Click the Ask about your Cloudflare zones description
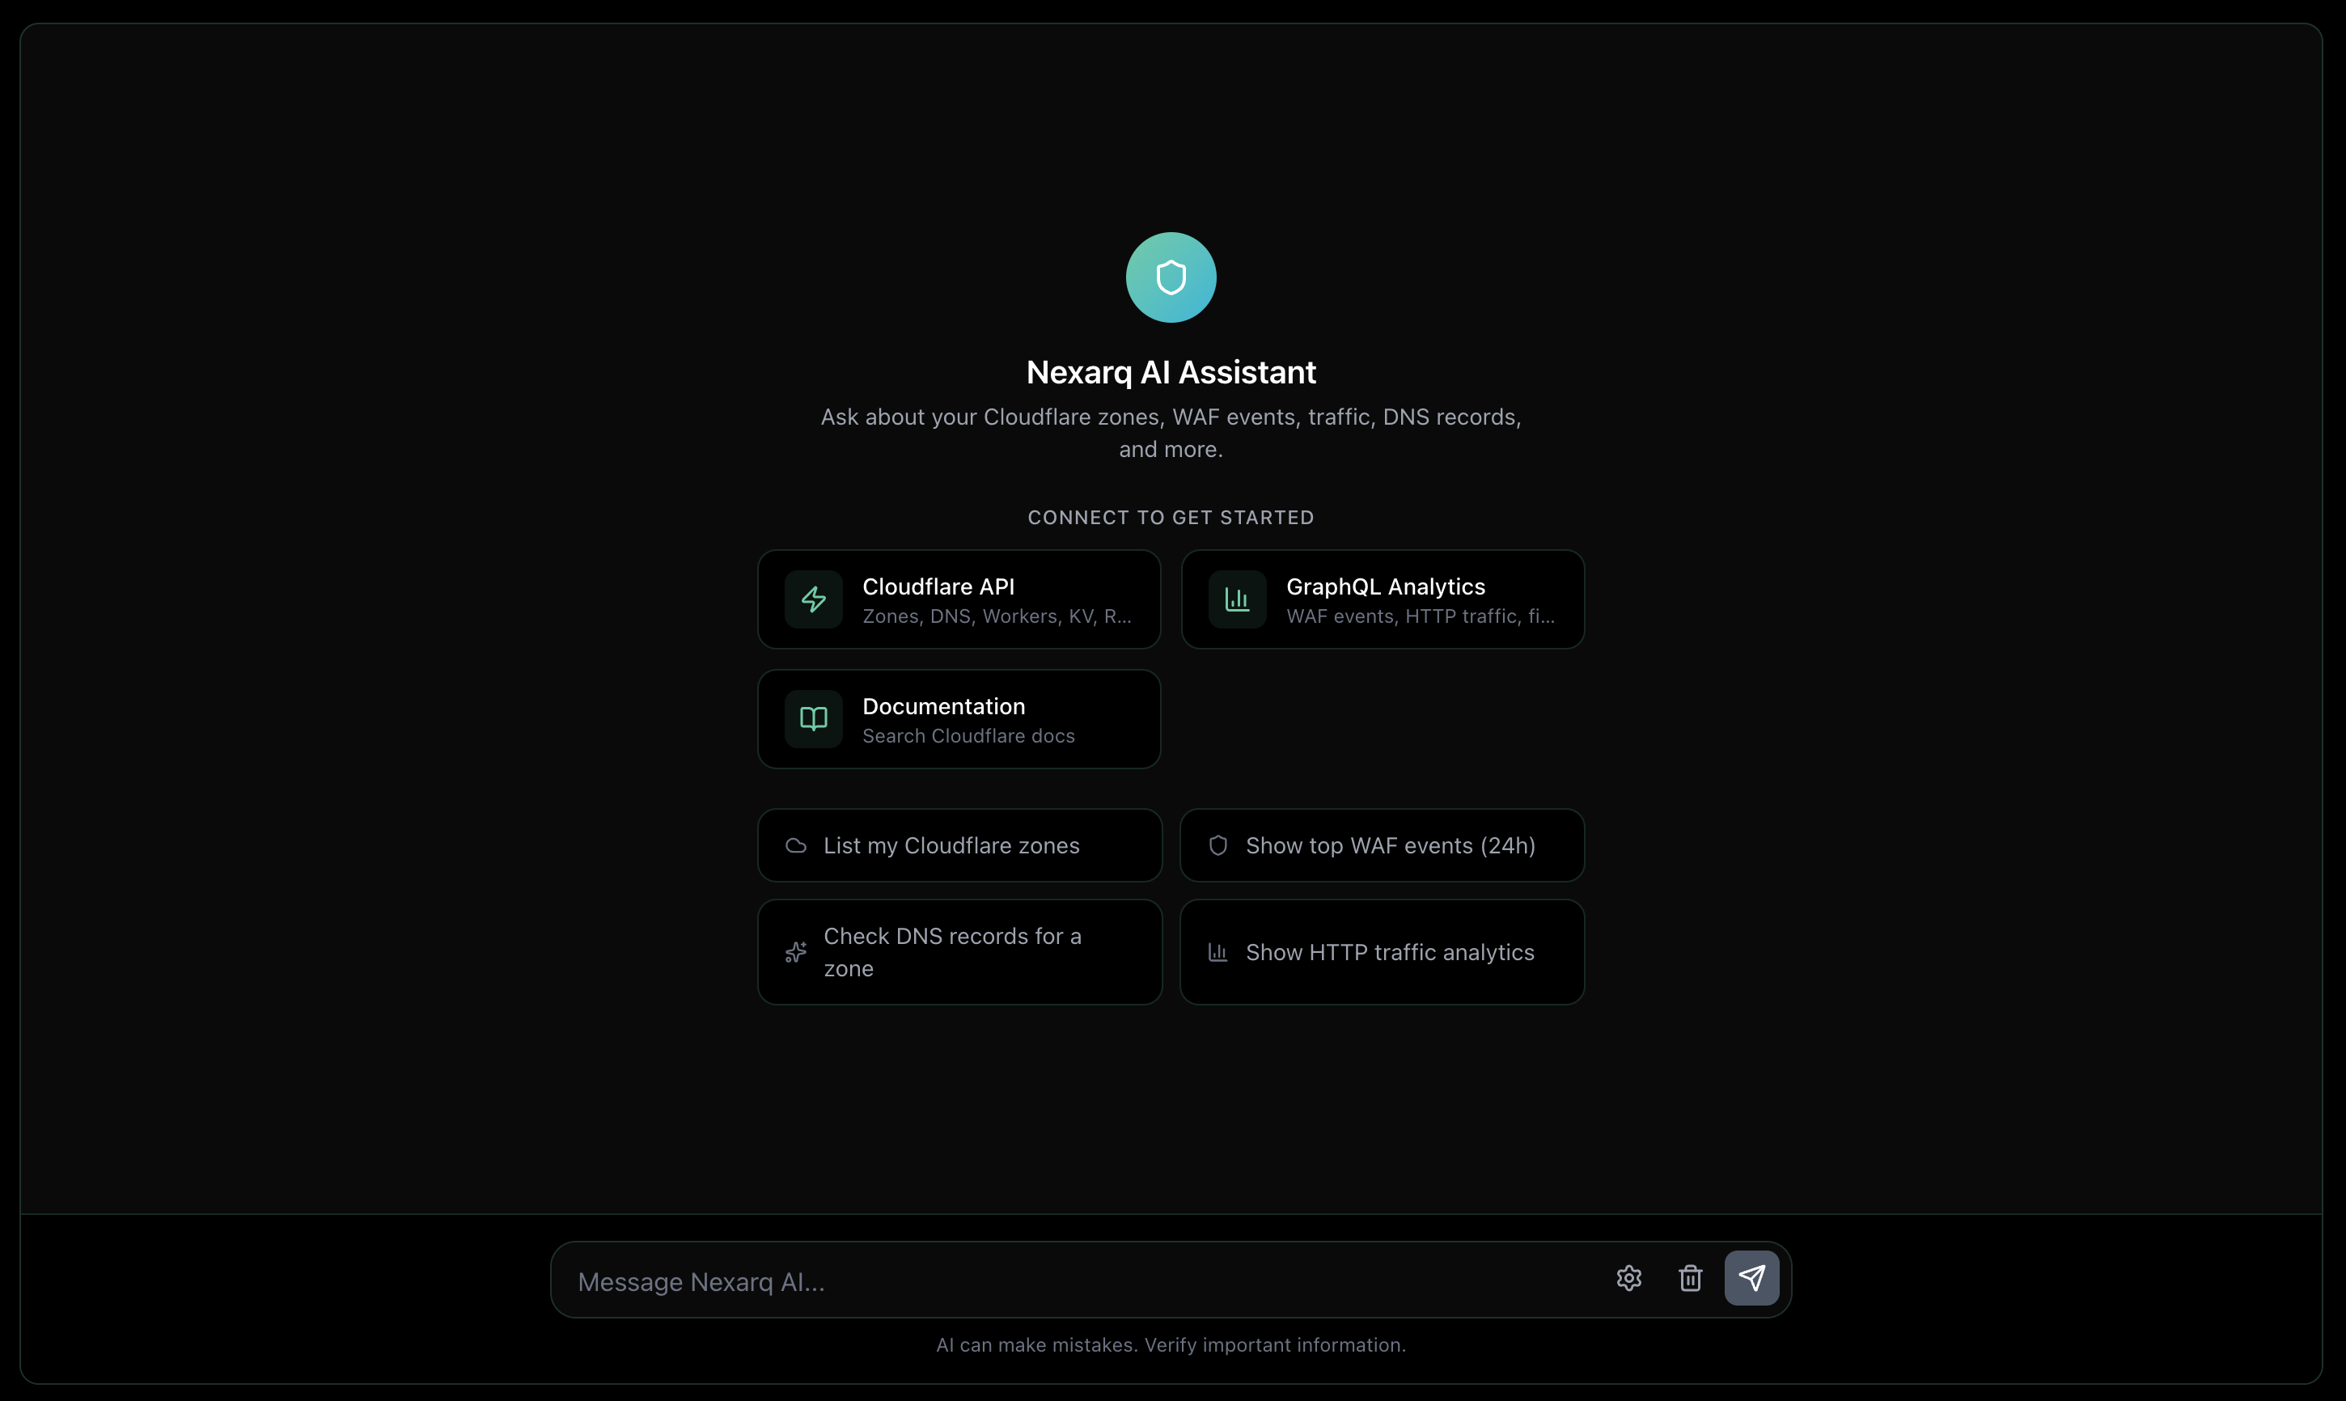The image size is (2346, 1401). (1171, 434)
